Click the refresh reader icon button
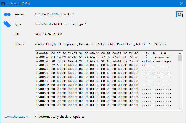186x123 pixels. [179, 14]
